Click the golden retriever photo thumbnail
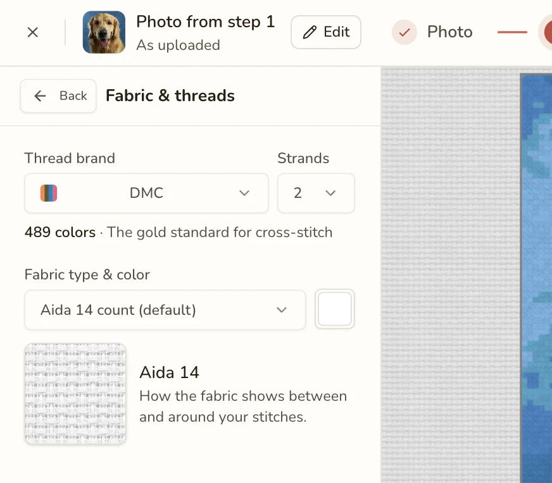This screenshot has width=552, height=483. click(104, 32)
